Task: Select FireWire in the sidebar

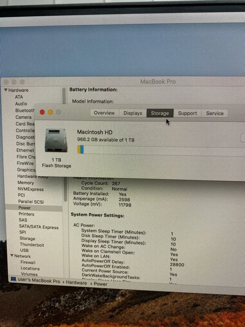Action: click(25, 163)
